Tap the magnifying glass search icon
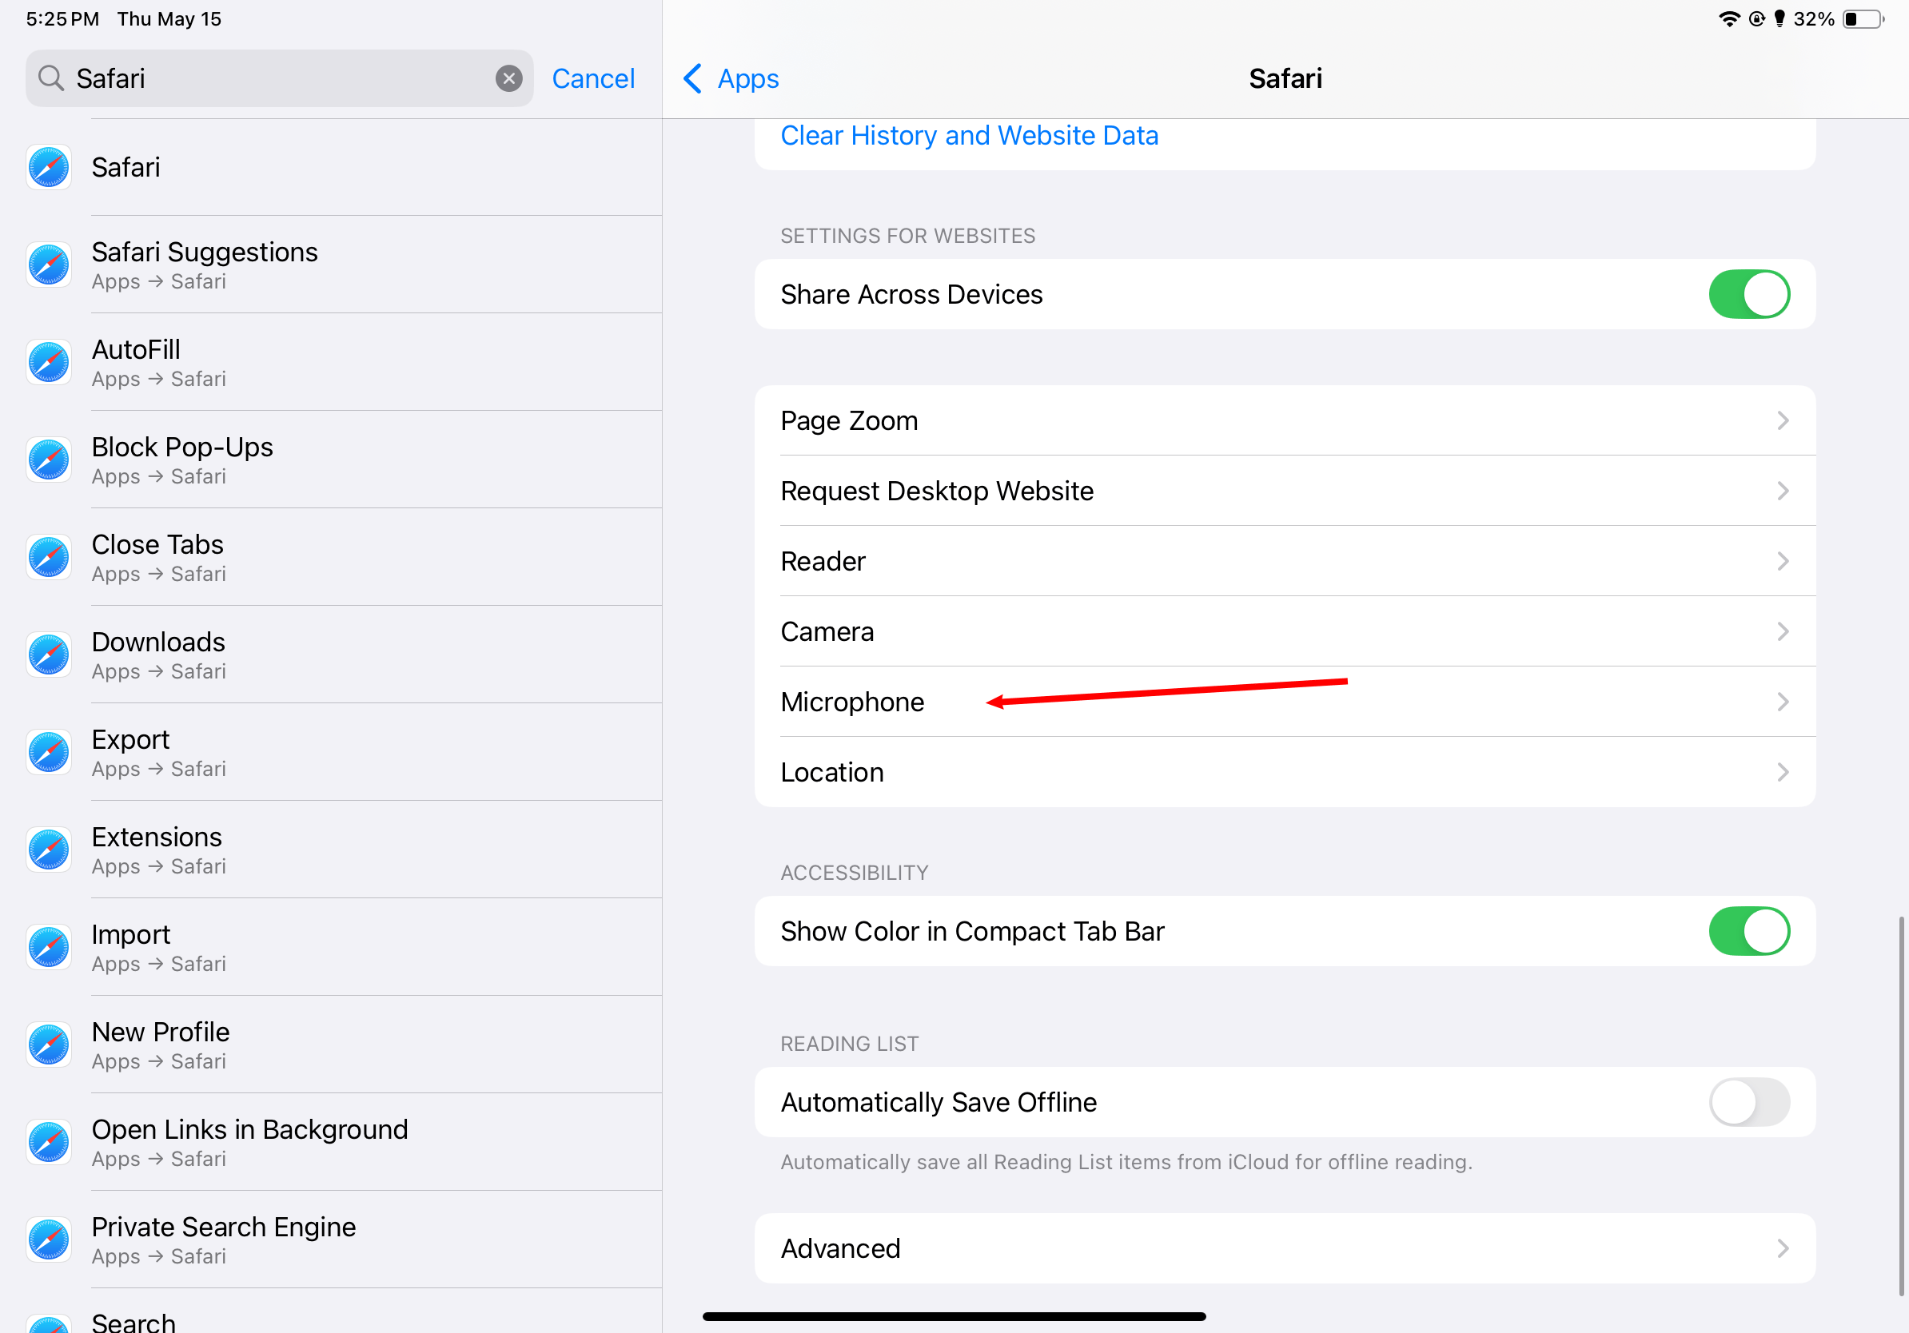The image size is (1909, 1333). 50,78
